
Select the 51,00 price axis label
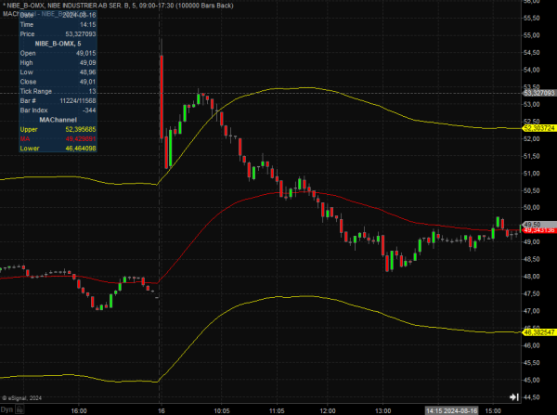pos(532,174)
